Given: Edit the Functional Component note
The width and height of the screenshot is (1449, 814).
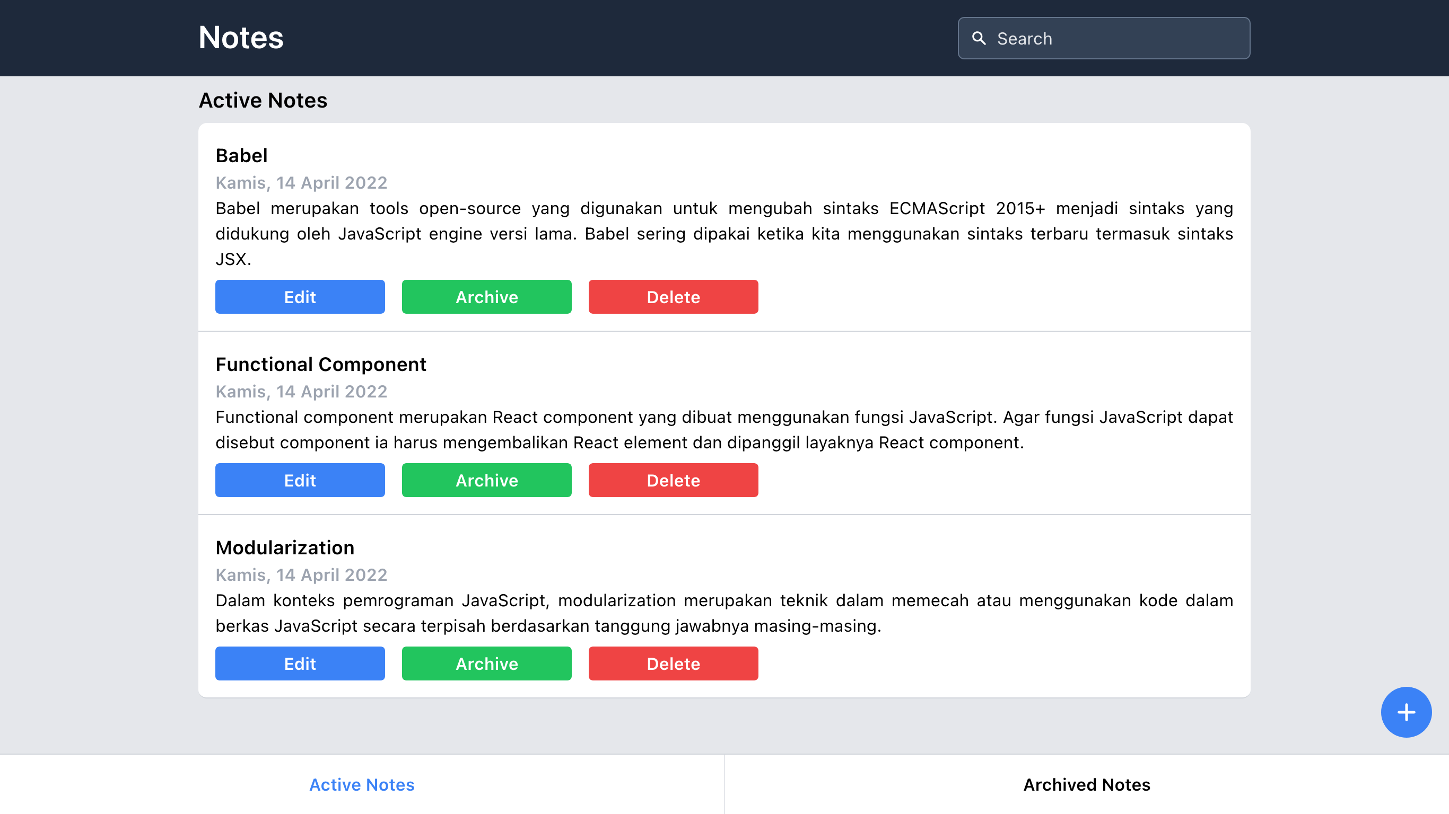Looking at the screenshot, I should [x=300, y=480].
